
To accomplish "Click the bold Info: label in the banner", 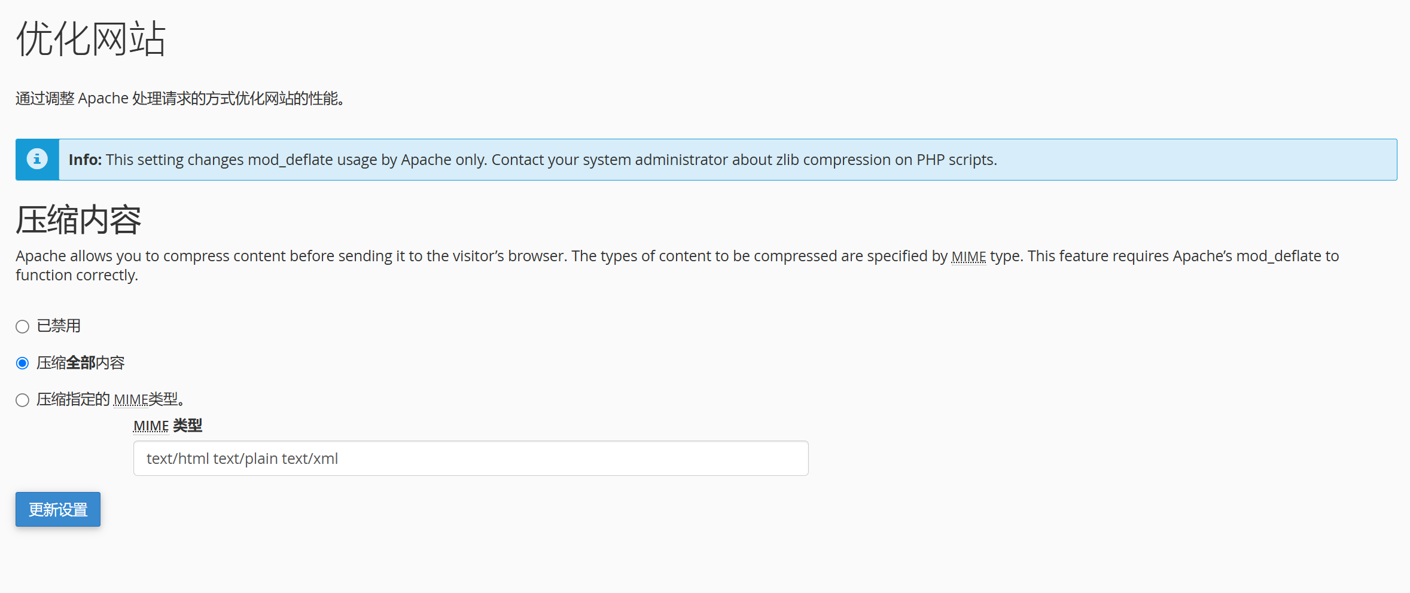I will pyautogui.click(x=85, y=160).
